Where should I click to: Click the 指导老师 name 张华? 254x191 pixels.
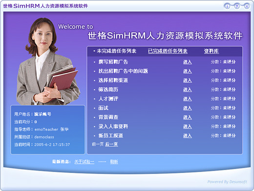click(64, 129)
